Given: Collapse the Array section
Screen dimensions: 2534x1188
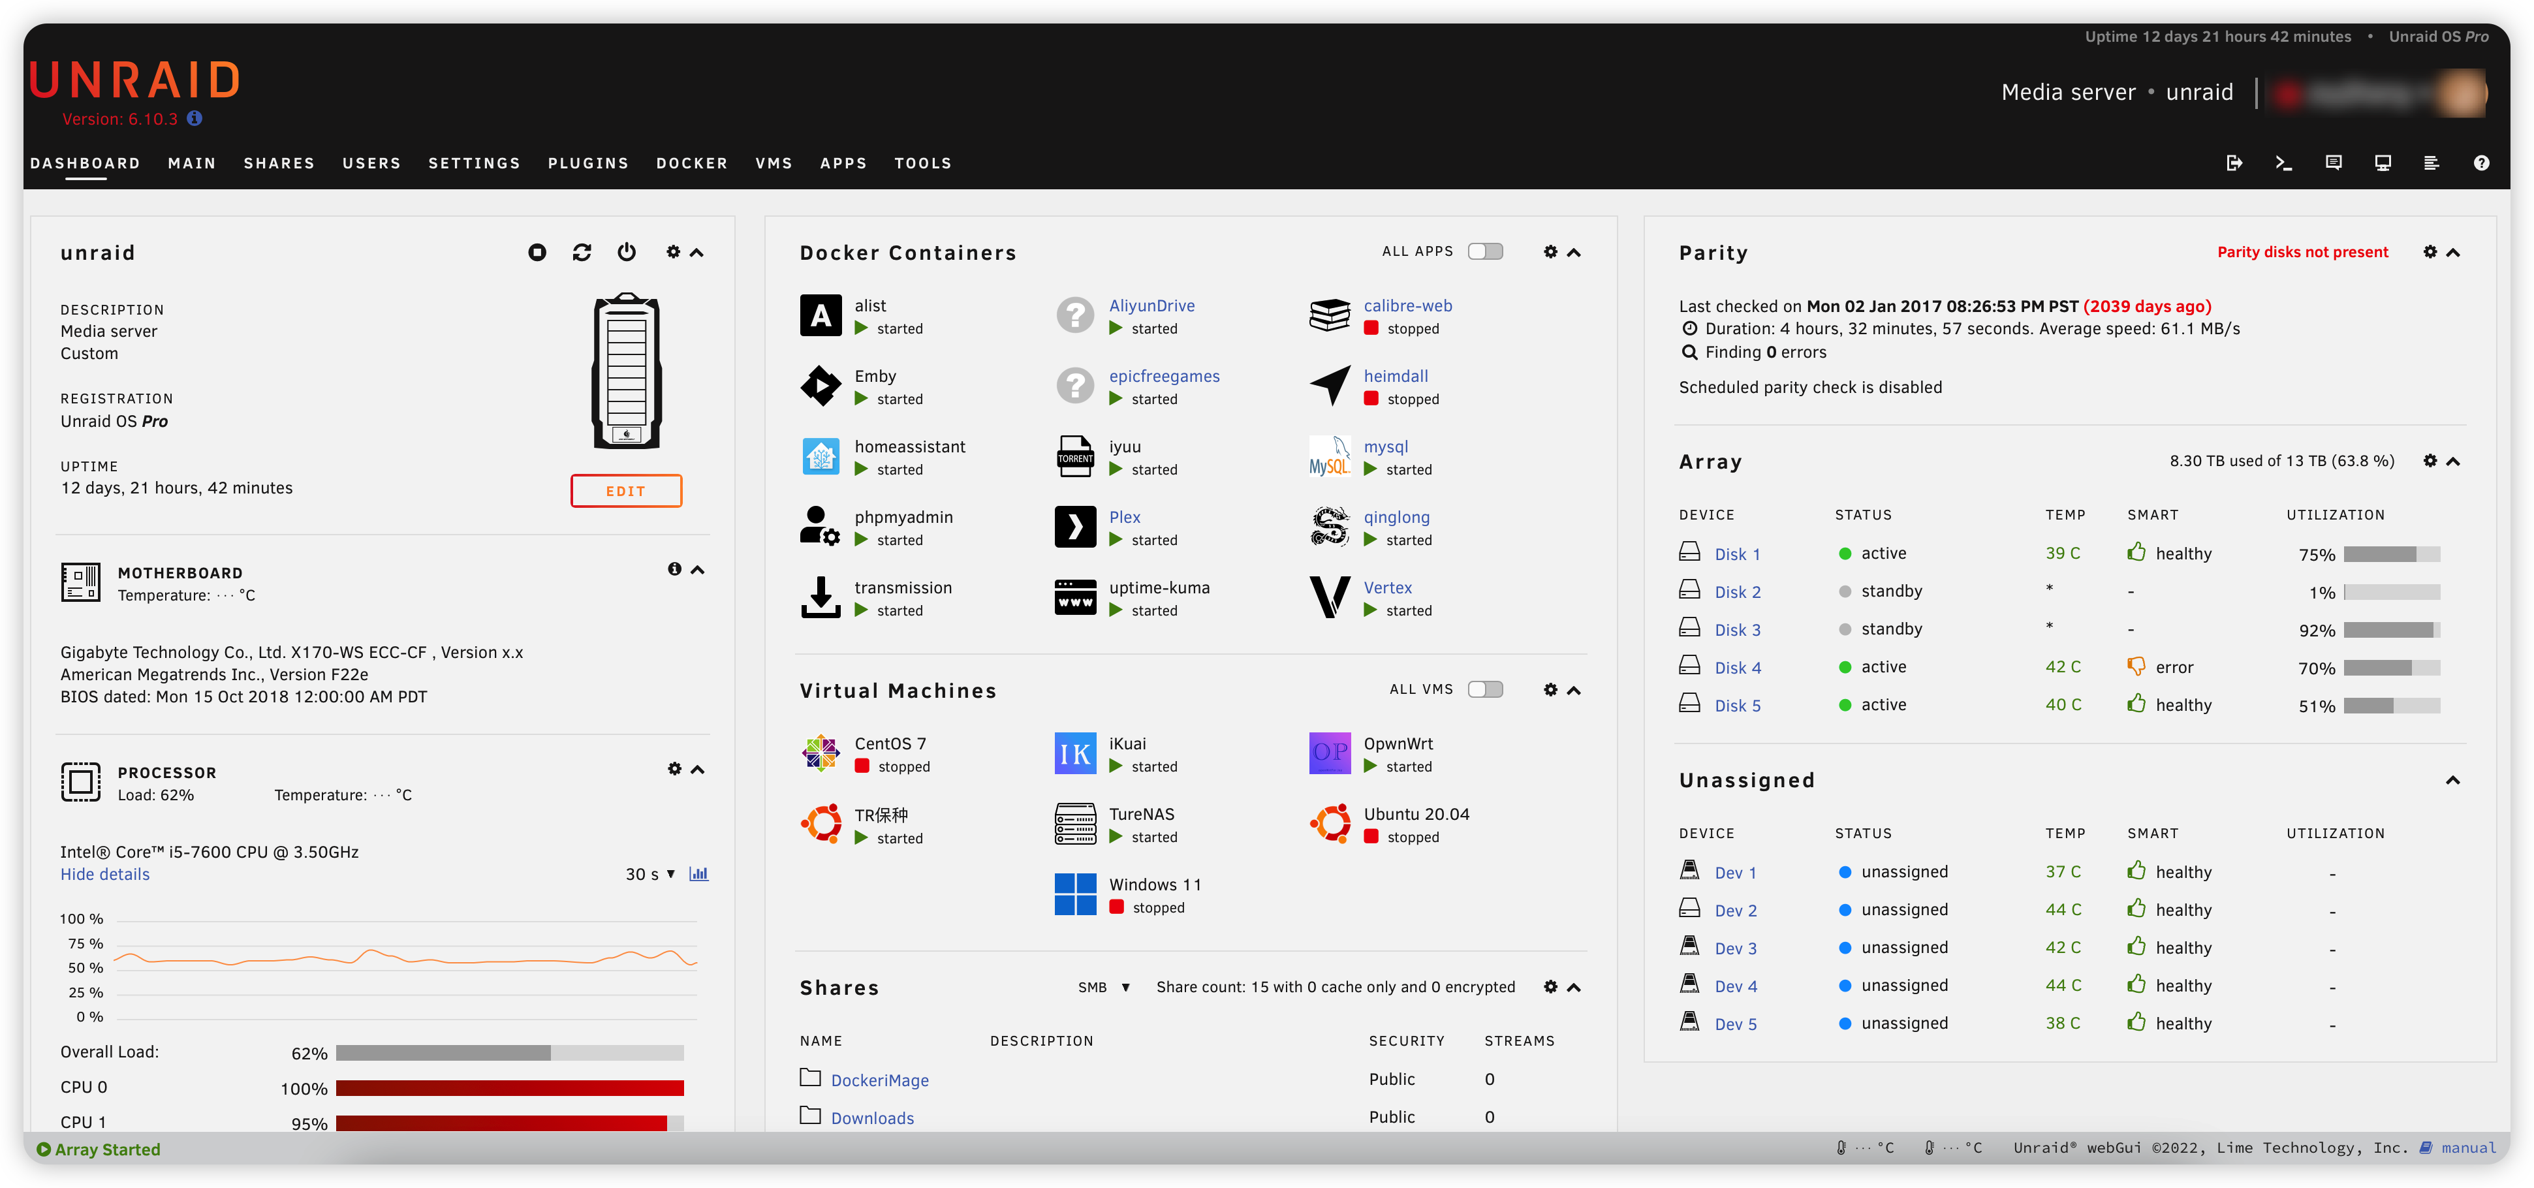Looking at the screenshot, I should [x=2453, y=461].
